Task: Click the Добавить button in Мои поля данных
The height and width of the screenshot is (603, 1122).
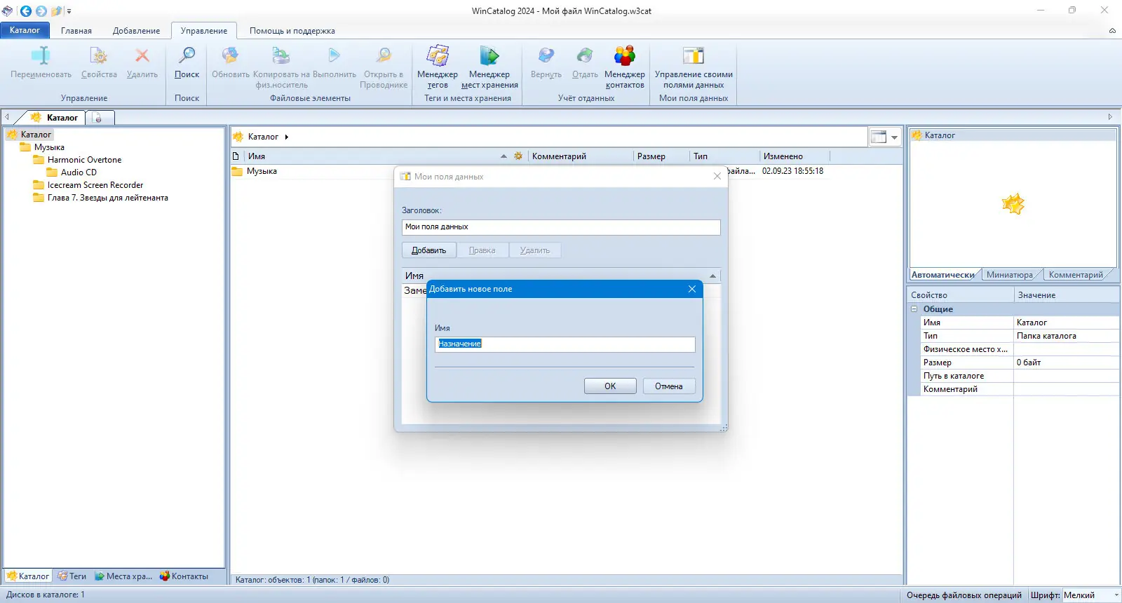Action: (428, 250)
